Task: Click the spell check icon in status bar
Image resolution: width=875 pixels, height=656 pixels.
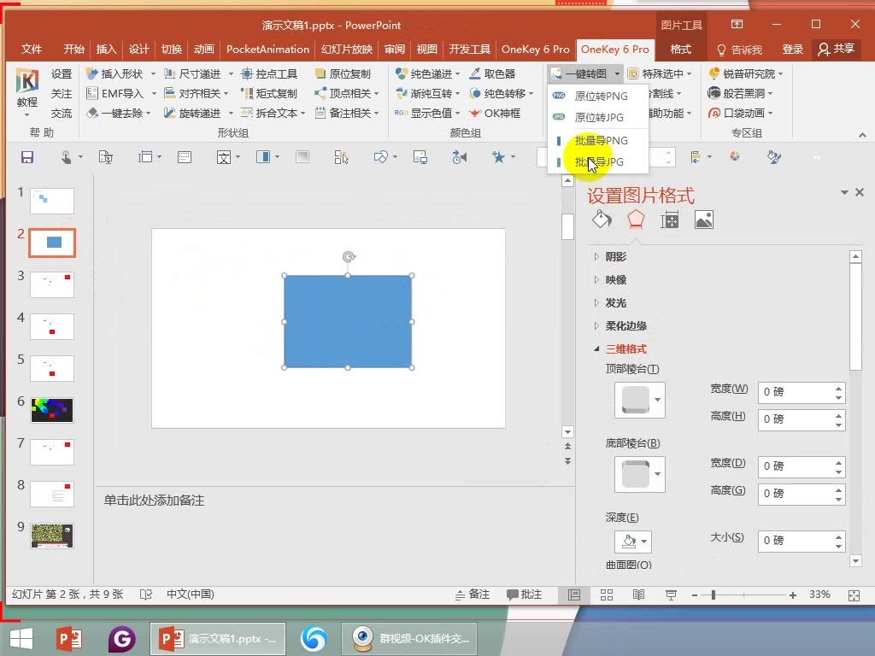Action: click(x=145, y=594)
